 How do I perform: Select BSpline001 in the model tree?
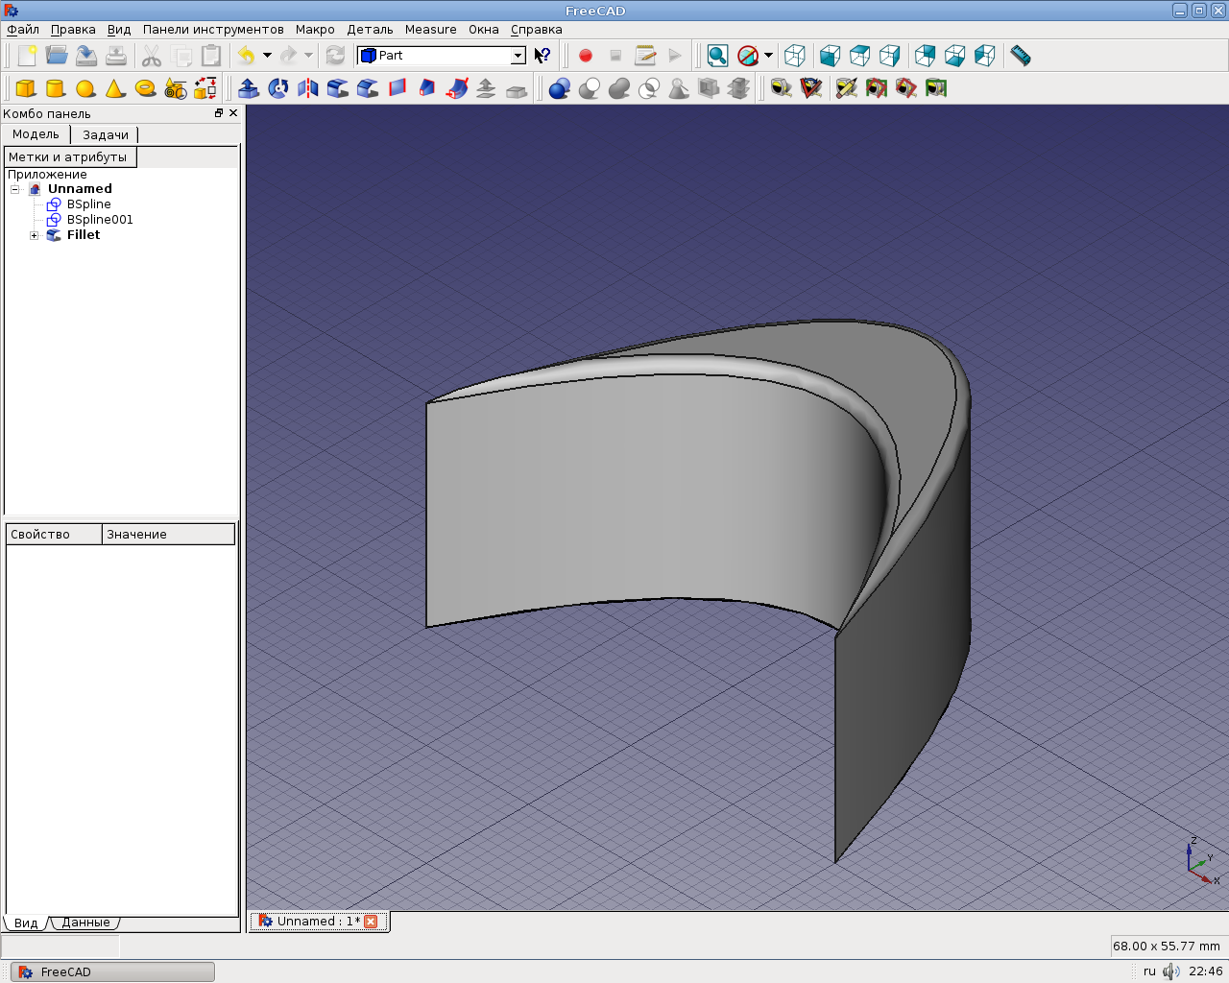click(100, 220)
